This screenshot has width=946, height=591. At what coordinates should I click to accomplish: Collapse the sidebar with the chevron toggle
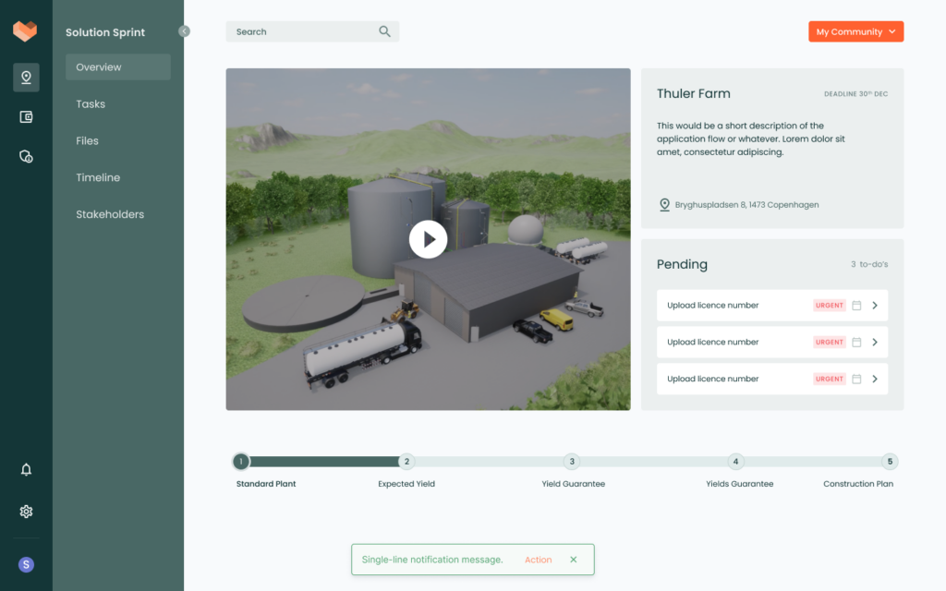click(185, 30)
